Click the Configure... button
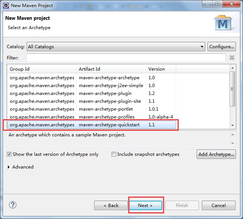 [222, 47]
